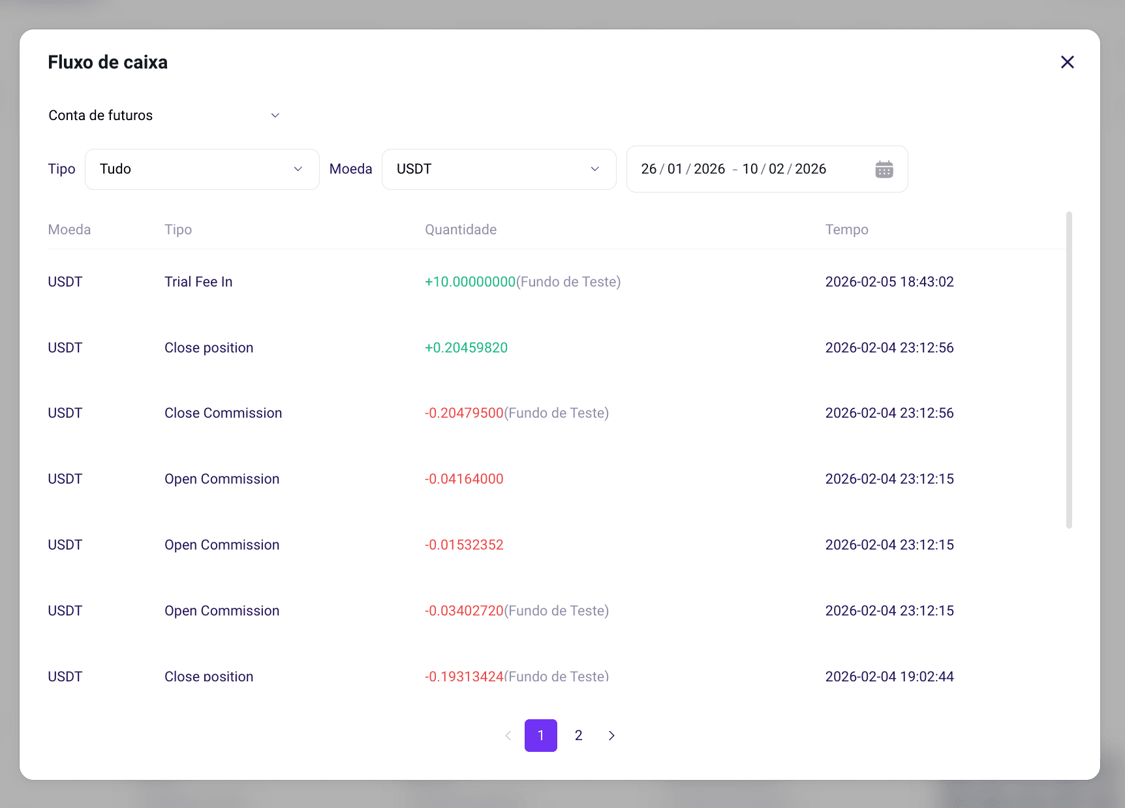1125x808 pixels.
Task: Select page 1 in pagination
Action: (541, 736)
